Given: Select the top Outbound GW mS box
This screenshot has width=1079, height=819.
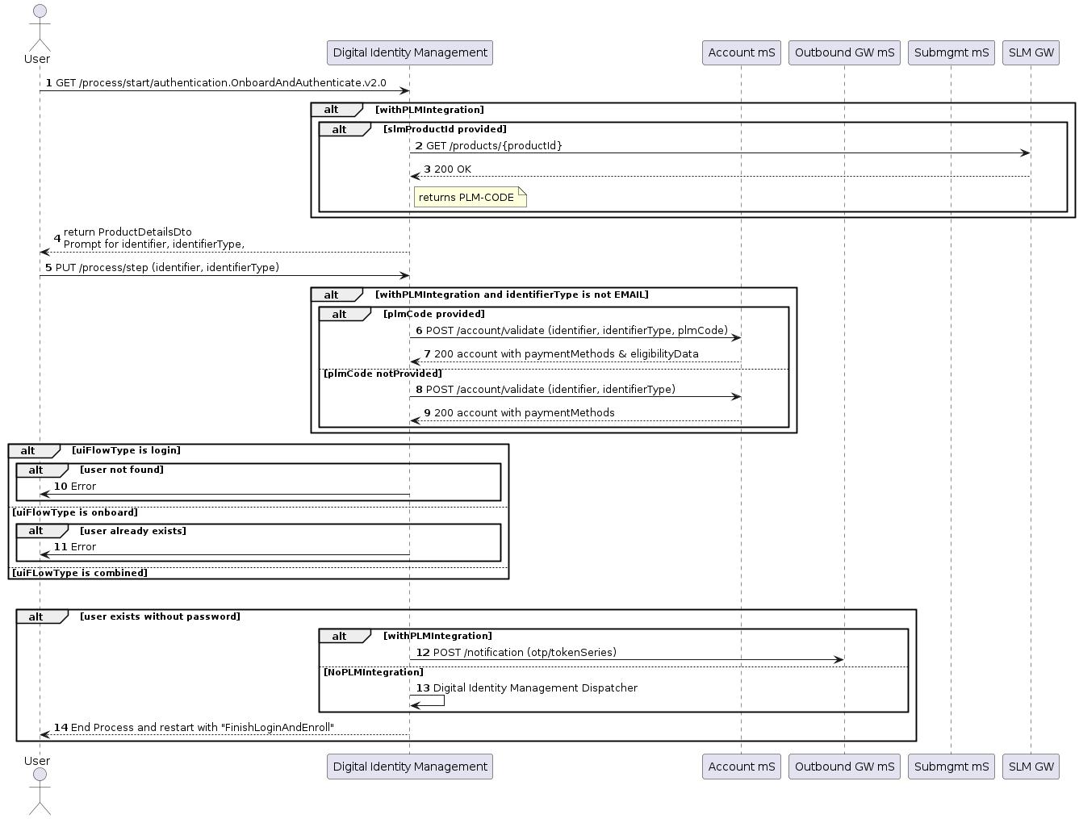Looking at the screenshot, I should [844, 52].
